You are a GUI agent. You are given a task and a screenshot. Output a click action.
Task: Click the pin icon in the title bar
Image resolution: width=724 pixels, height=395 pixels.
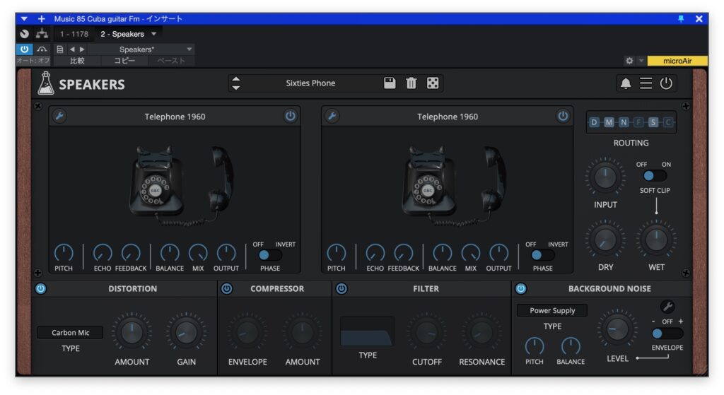point(681,19)
